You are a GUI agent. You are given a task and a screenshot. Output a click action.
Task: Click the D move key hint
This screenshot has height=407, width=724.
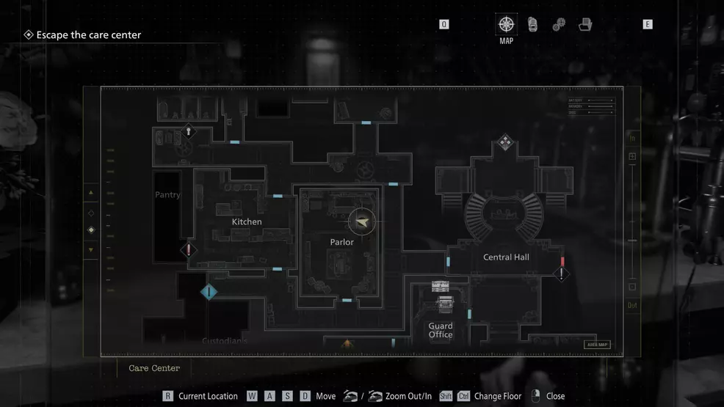click(305, 396)
